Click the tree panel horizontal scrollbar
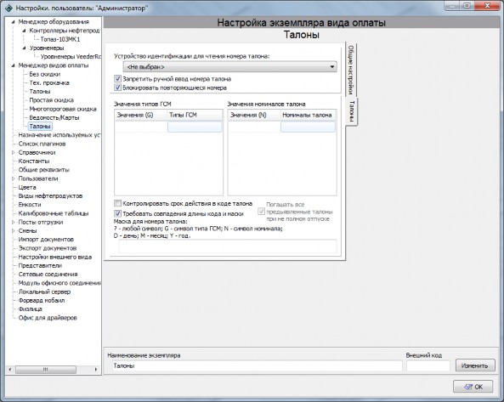The image size is (504, 402). coord(53,369)
